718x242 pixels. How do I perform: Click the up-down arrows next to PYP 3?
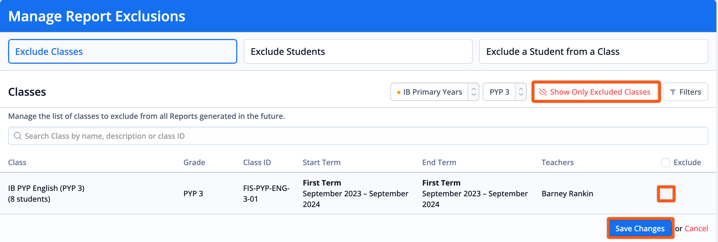[x=521, y=92]
